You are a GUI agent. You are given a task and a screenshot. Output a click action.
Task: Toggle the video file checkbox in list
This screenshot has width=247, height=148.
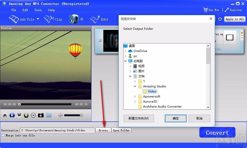(x=100, y=41)
